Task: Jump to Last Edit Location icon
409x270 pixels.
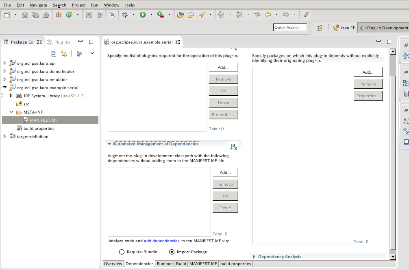Action: pyautogui.click(x=257, y=15)
